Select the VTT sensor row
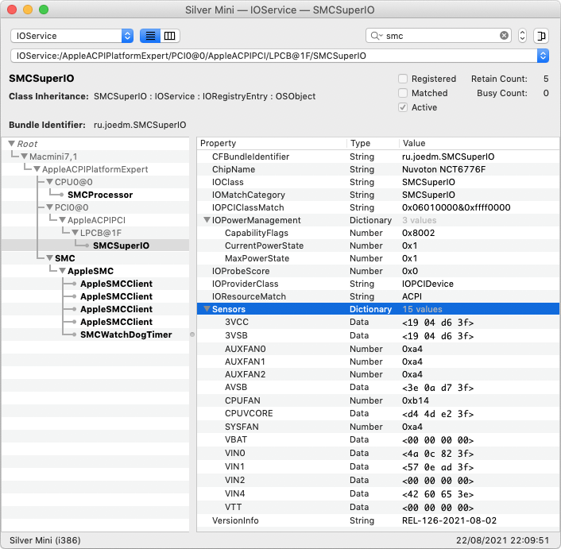The height and width of the screenshot is (549, 561). pyautogui.click(x=377, y=507)
